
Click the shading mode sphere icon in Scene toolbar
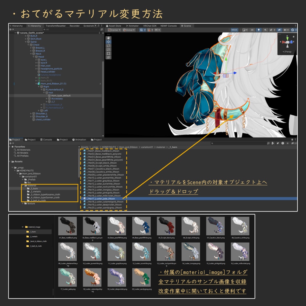244,30
